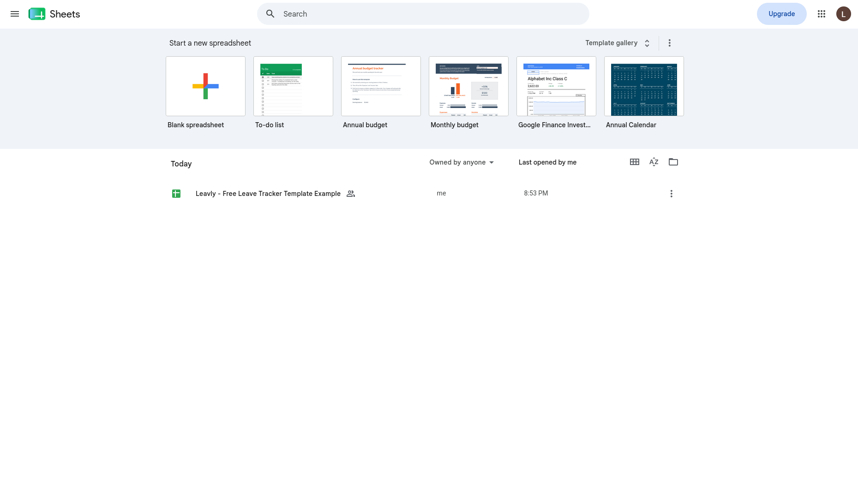The height and width of the screenshot is (497, 858).
Task: Open the main hamburger menu
Action: [x=15, y=14]
